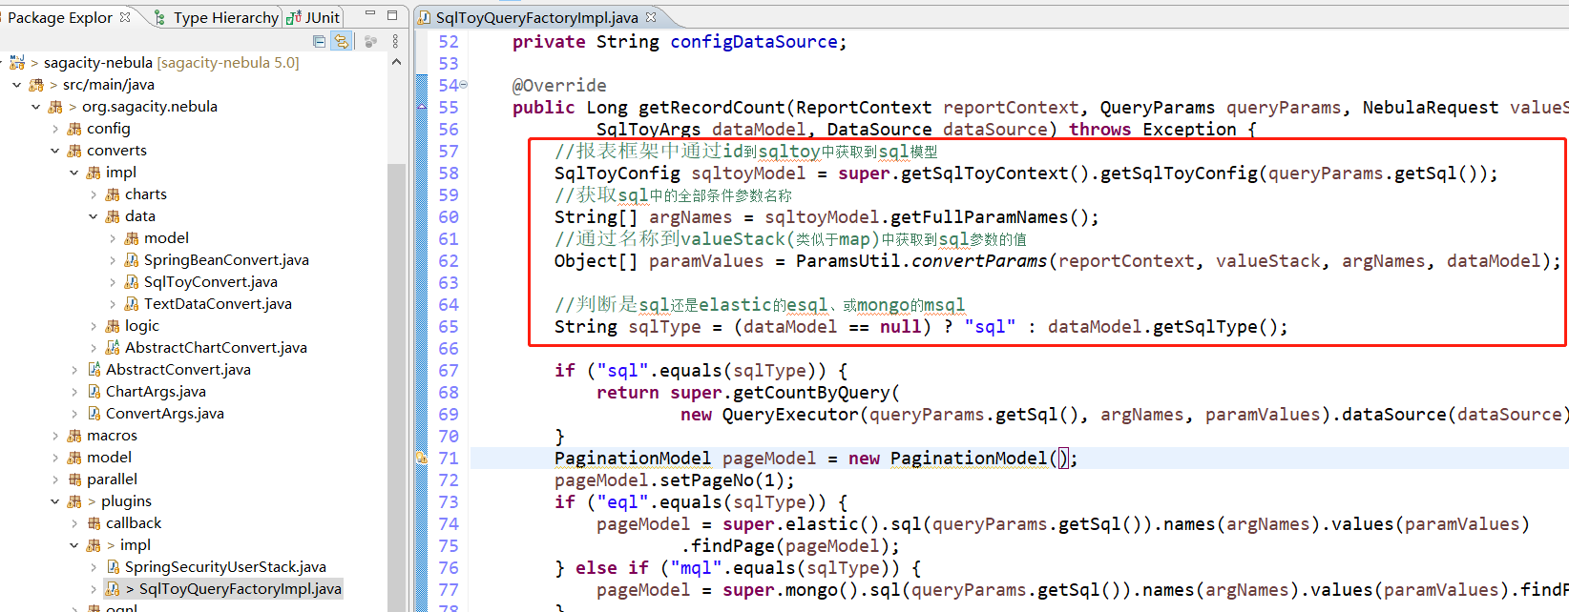Screen dimensions: 1569x612
Task: Click the SqlToyConvert.java file icon
Action: [132, 282]
